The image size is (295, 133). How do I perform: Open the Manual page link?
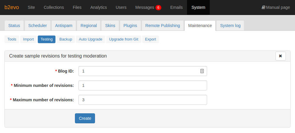[x=276, y=7]
